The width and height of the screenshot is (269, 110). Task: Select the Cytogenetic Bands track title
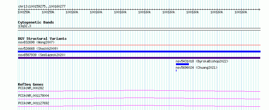pyautogui.click(x=36, y=22)
